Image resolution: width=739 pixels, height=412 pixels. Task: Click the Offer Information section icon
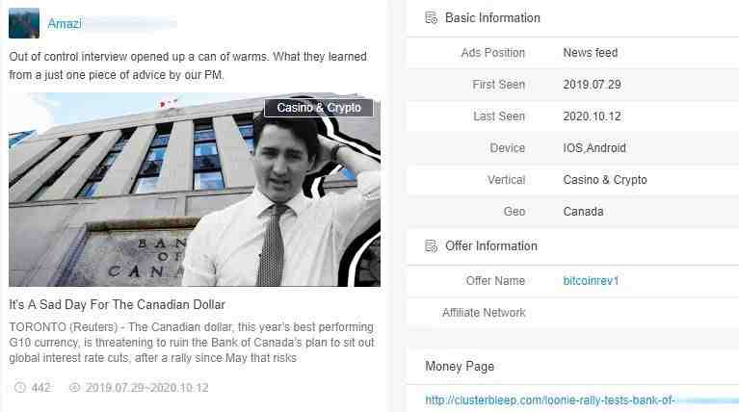431,245
